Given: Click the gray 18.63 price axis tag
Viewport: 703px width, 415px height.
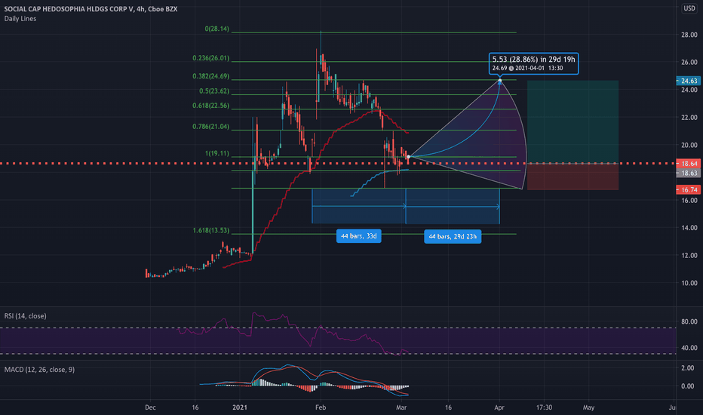Looking at the screenshot, I should pyautogui.click(x=688, y=174).
